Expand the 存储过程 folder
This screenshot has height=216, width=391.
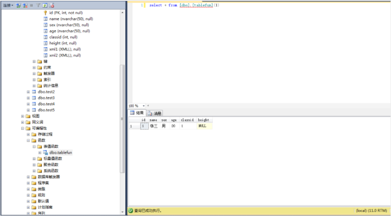28,134
